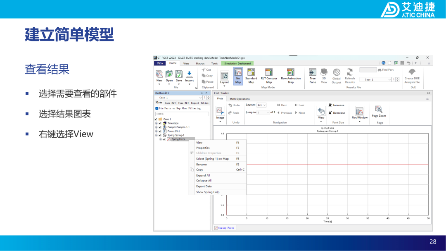Click the Decrease font size icon
The height and width of the screenshot is (251, 446).
click(330, 113)
